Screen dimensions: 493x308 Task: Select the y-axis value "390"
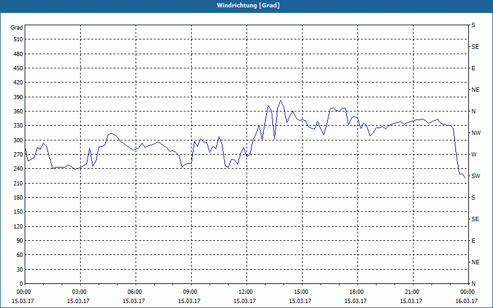pos(18,97)
